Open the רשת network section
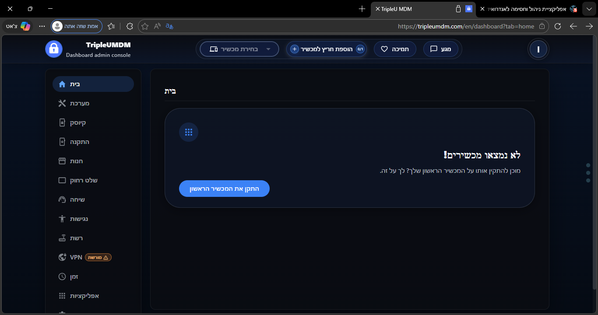 pyautogui.click(x=71, y=238)
